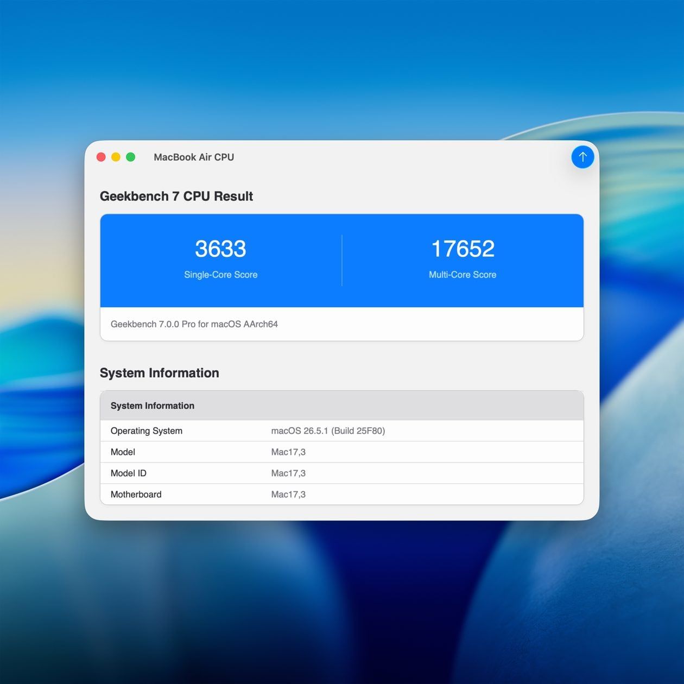Click the Motherboard row label
Viewport: 684px width, 684px height.
pyautogui.click(x=136, y=494)
